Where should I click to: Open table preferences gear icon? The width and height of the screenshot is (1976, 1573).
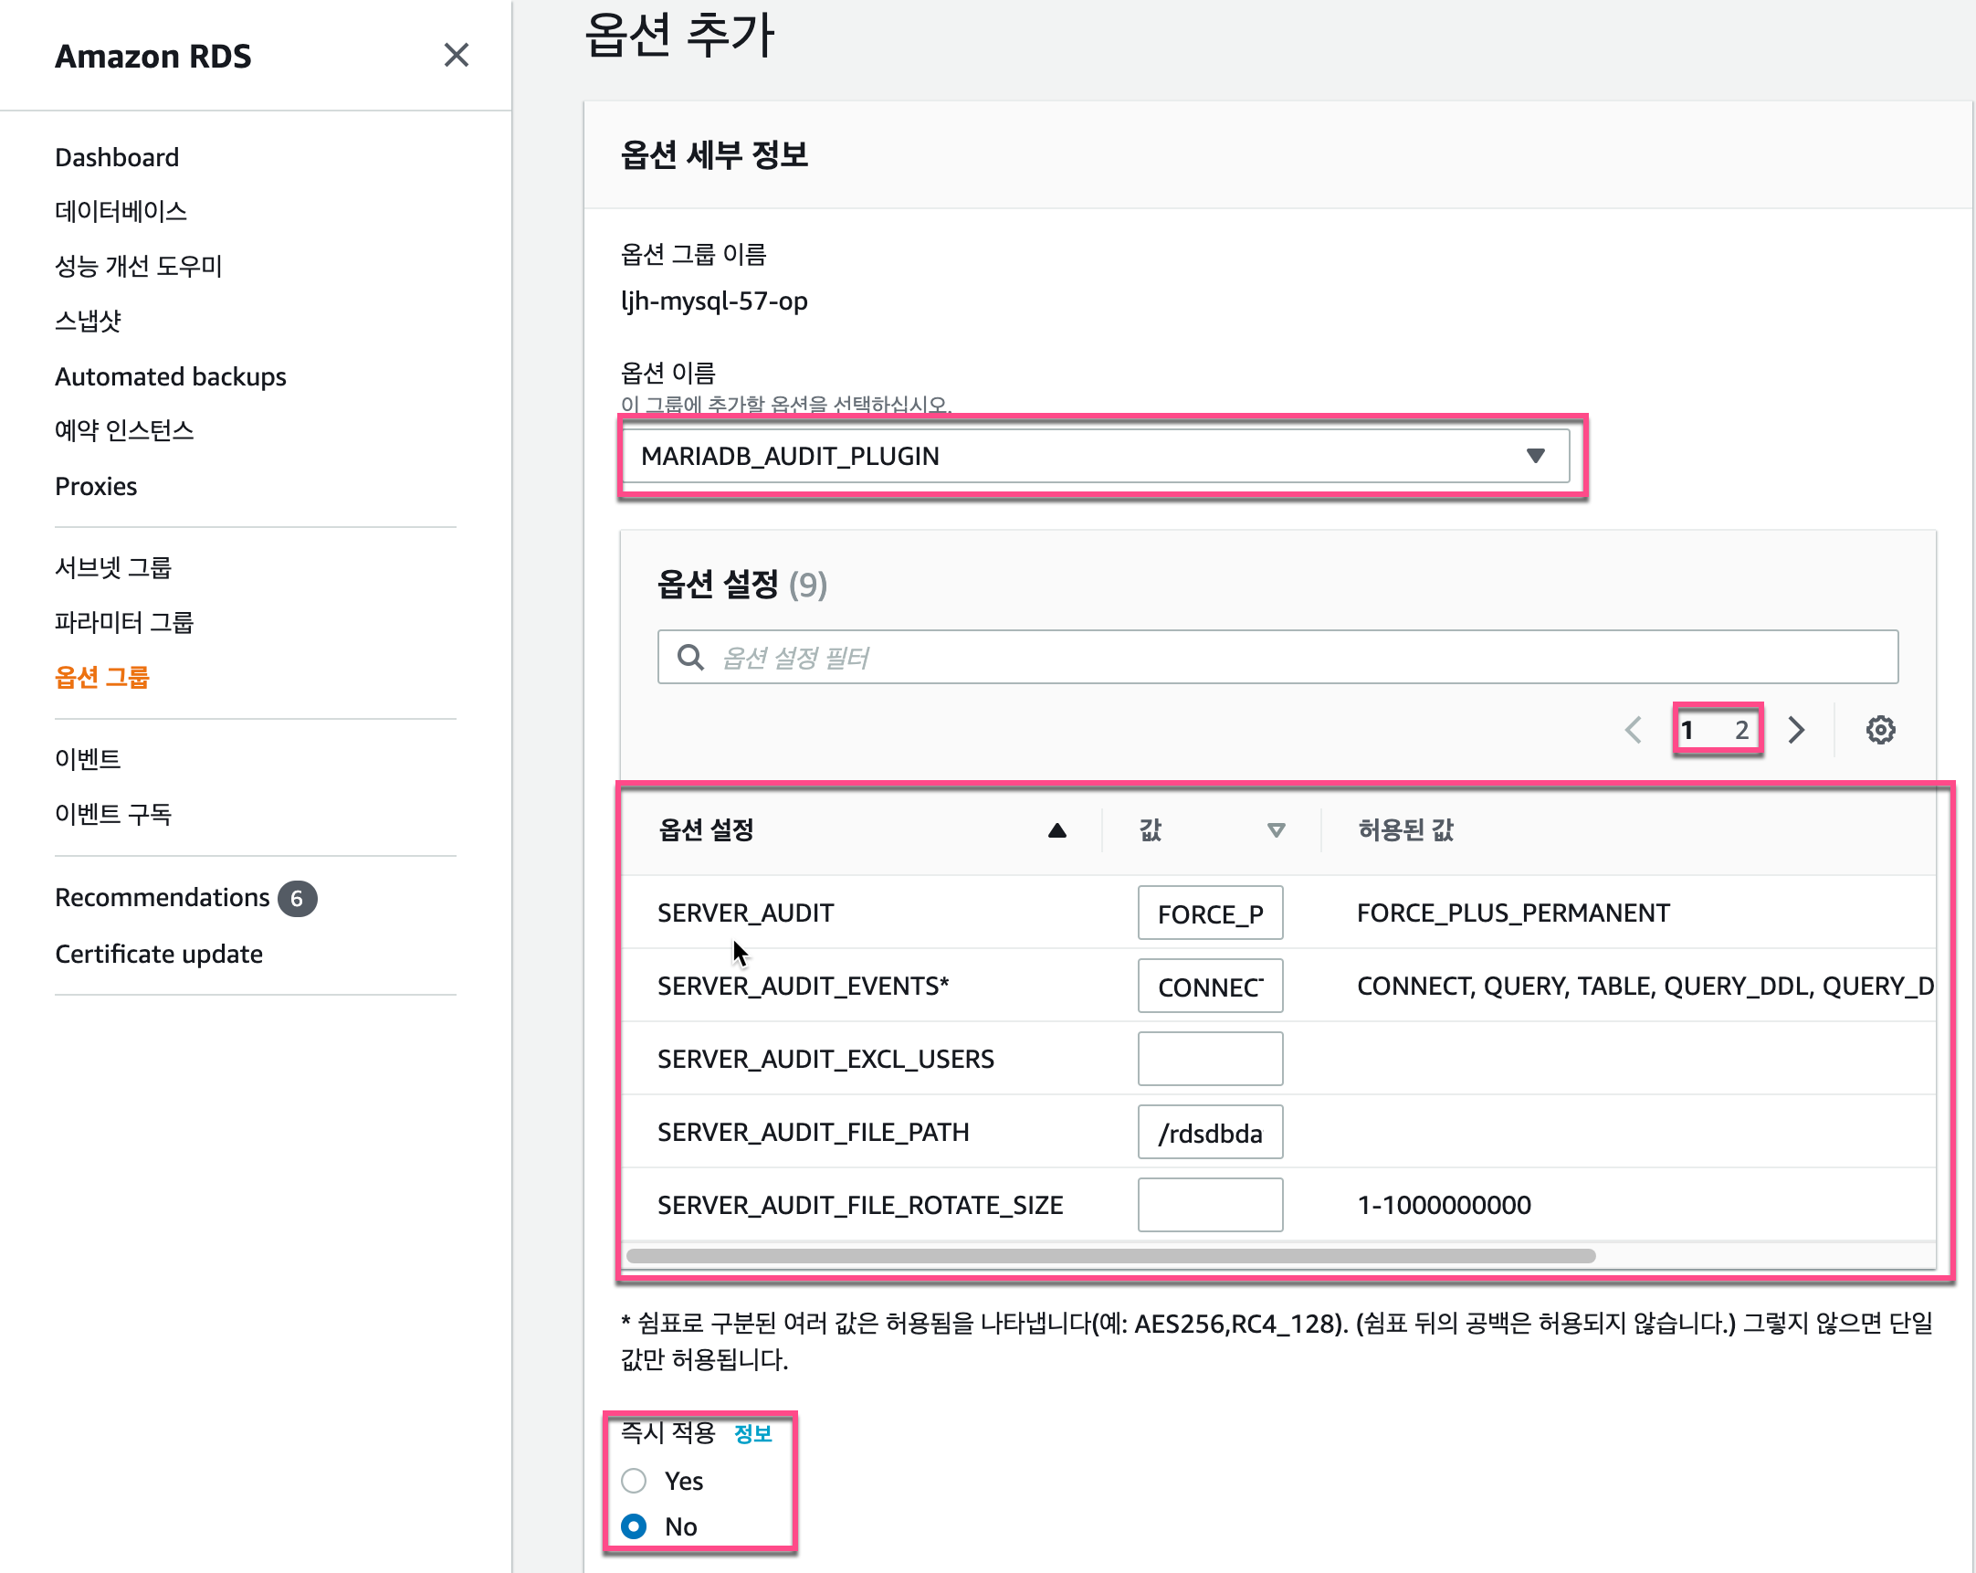[1880, 730]
